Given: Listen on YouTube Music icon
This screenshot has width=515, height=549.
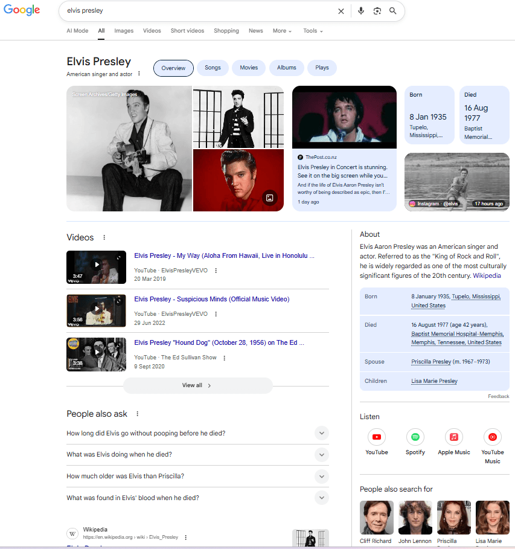Looking at the screenshot, I should (x=492, y=437).
